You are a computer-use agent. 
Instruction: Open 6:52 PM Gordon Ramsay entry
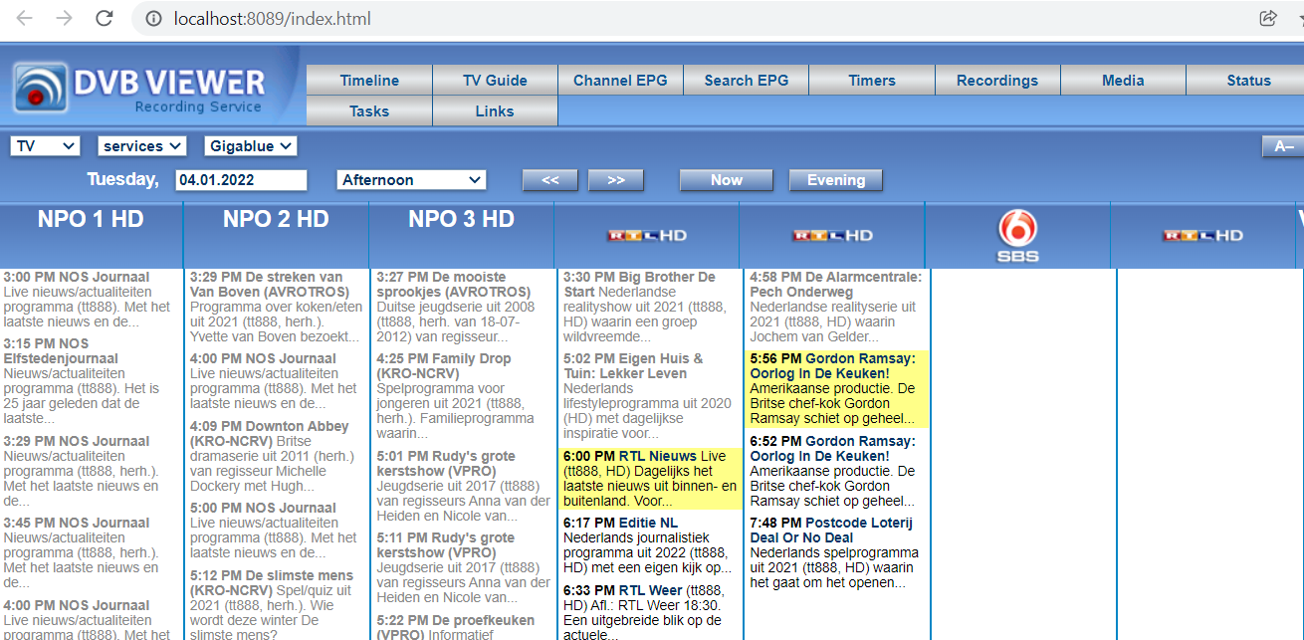click(x=836, y=472)
